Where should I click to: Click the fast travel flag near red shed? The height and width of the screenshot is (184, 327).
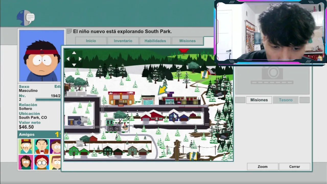[79, 144]
